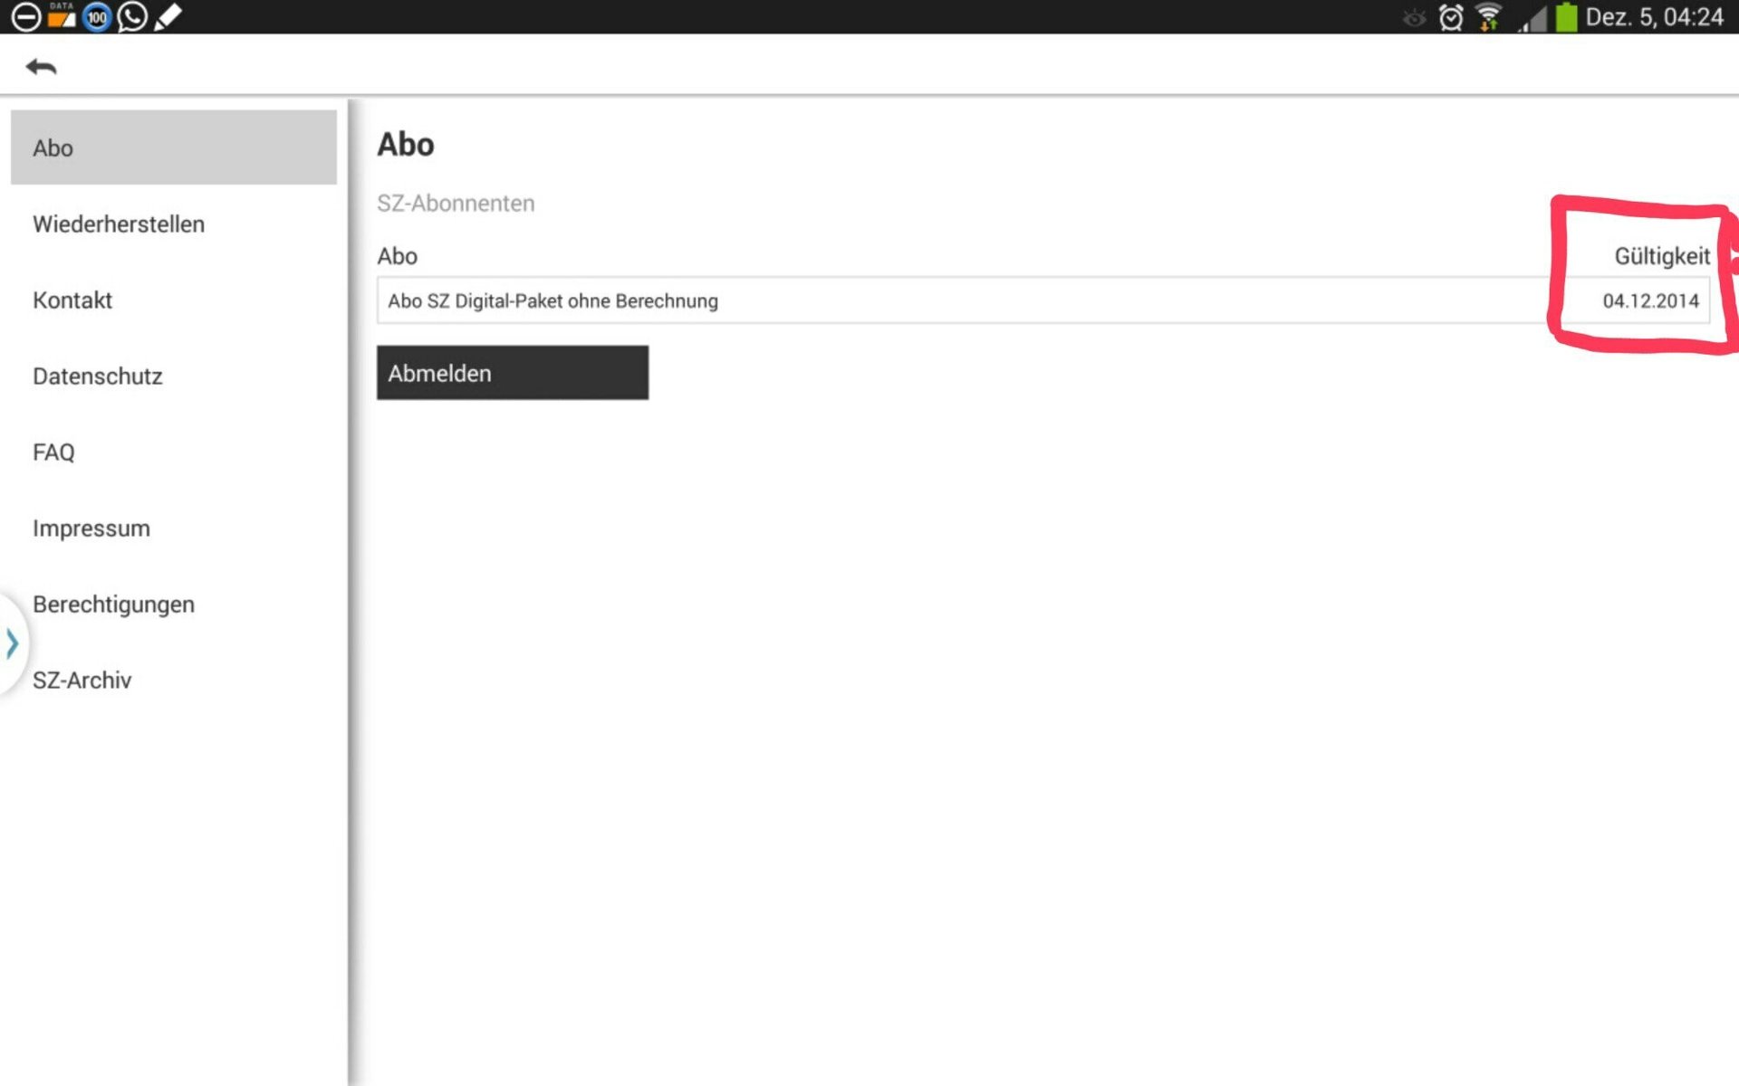The image size is (1739, 1086).
Task: Go to Kontakt section
Action: tap(72, 300)
